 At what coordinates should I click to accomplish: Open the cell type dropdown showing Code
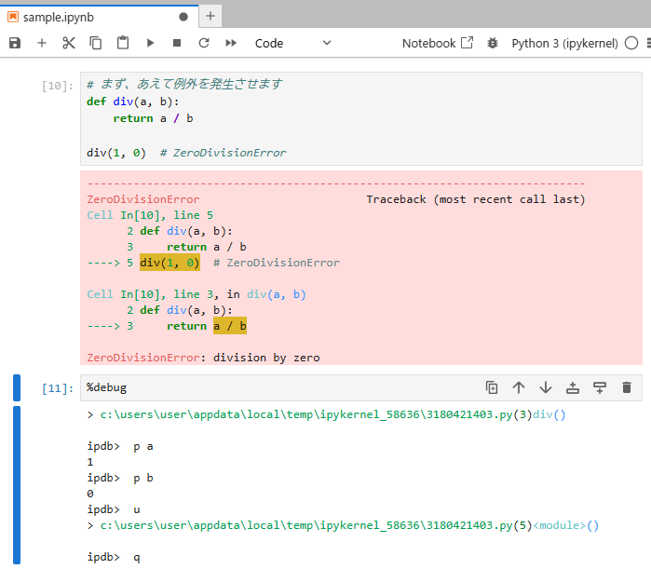point(292,43)
